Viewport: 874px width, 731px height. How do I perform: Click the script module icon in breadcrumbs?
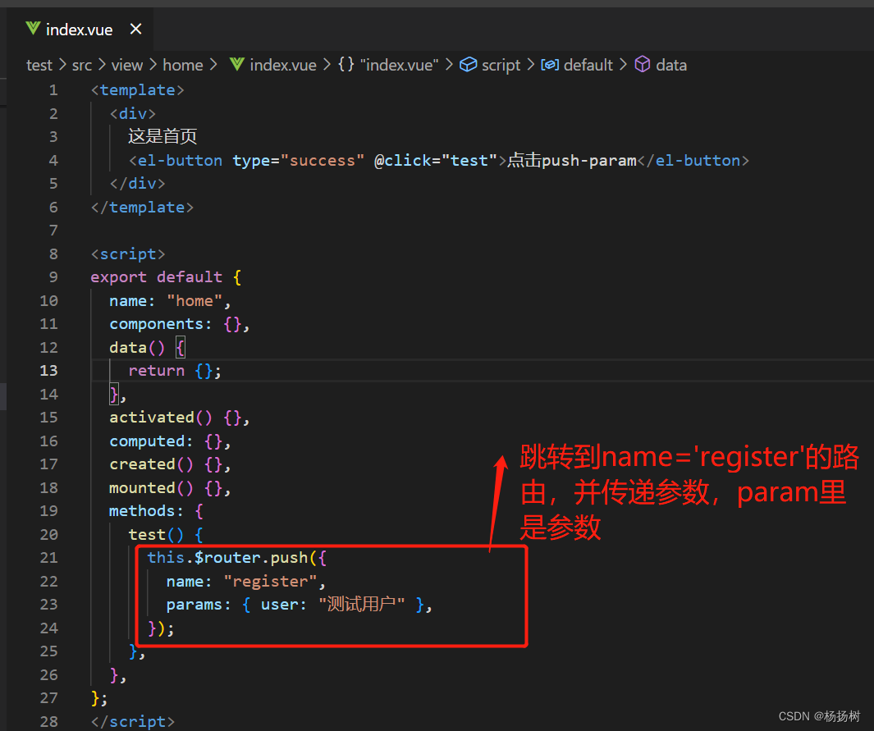(468, 65)
